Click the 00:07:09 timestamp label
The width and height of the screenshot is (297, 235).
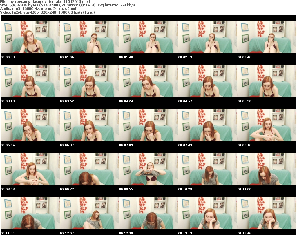click(x=126, y=145)
